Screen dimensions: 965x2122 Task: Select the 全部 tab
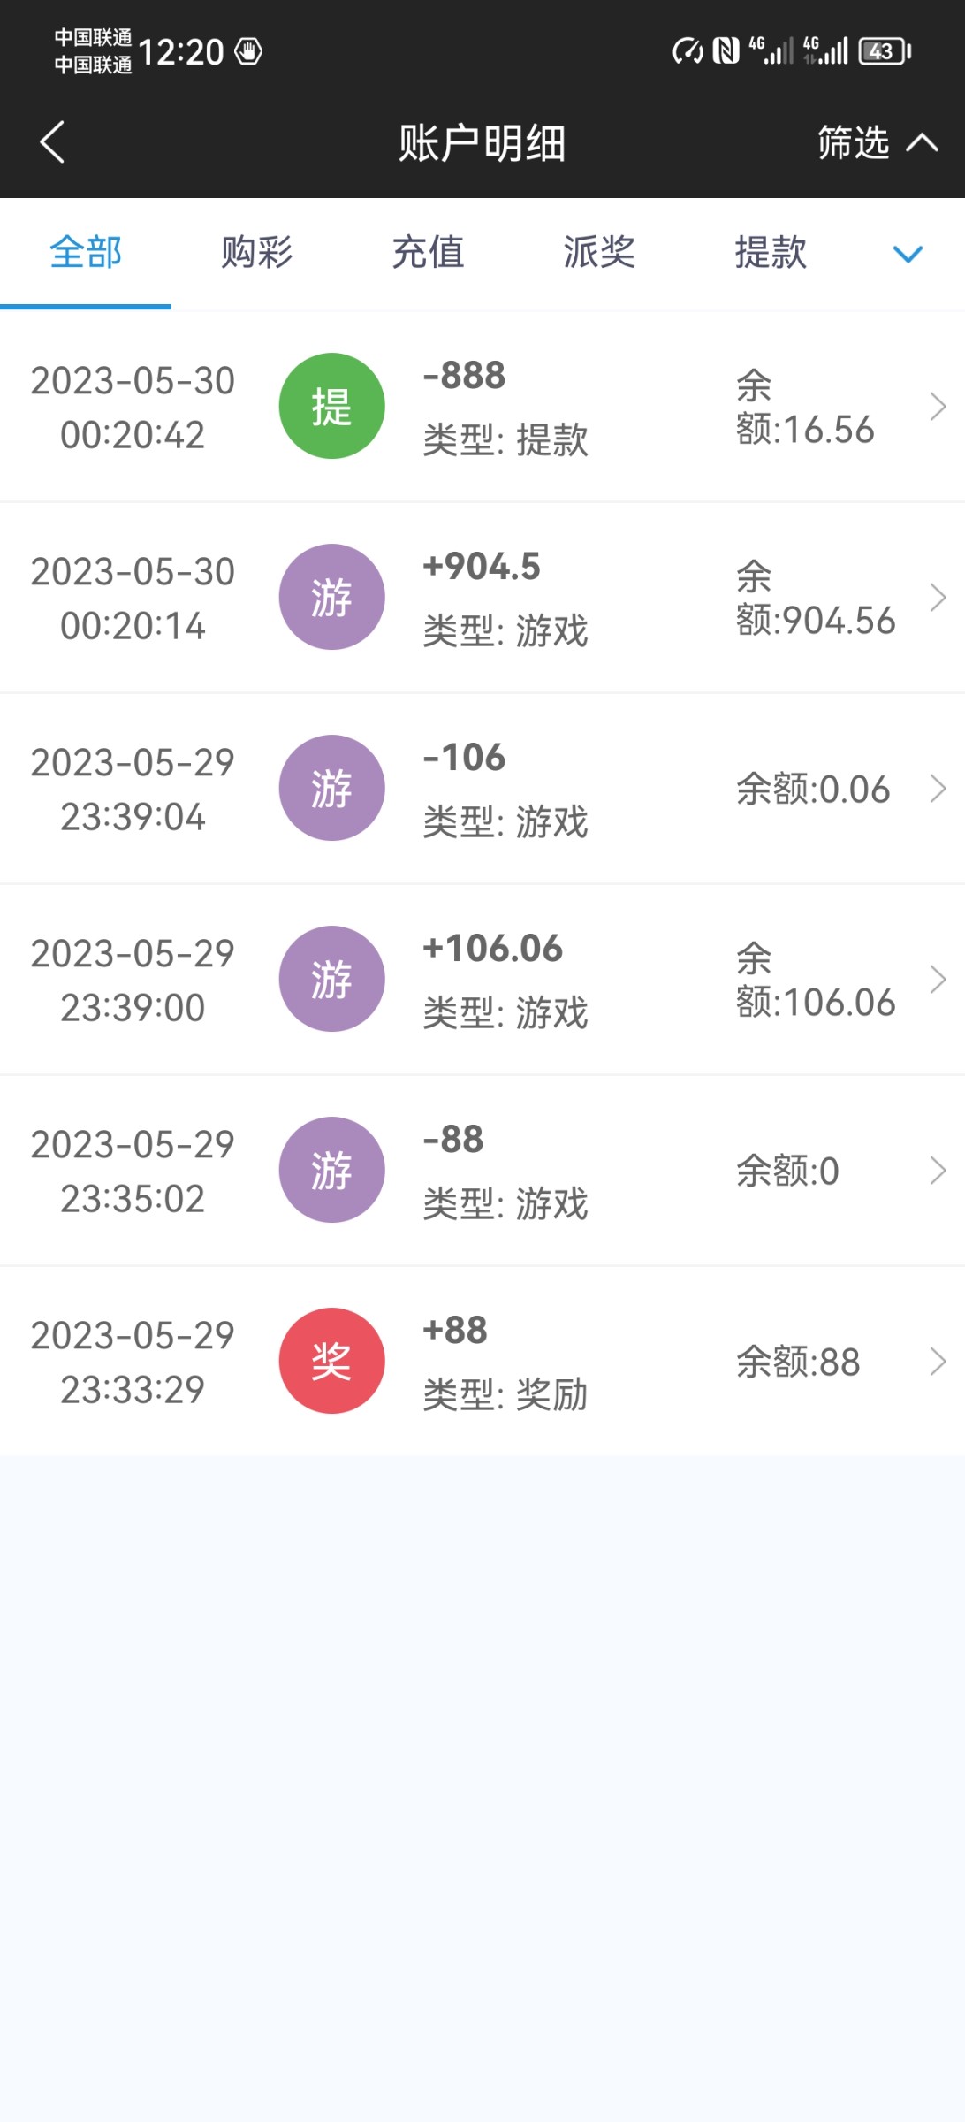(86, 253)
